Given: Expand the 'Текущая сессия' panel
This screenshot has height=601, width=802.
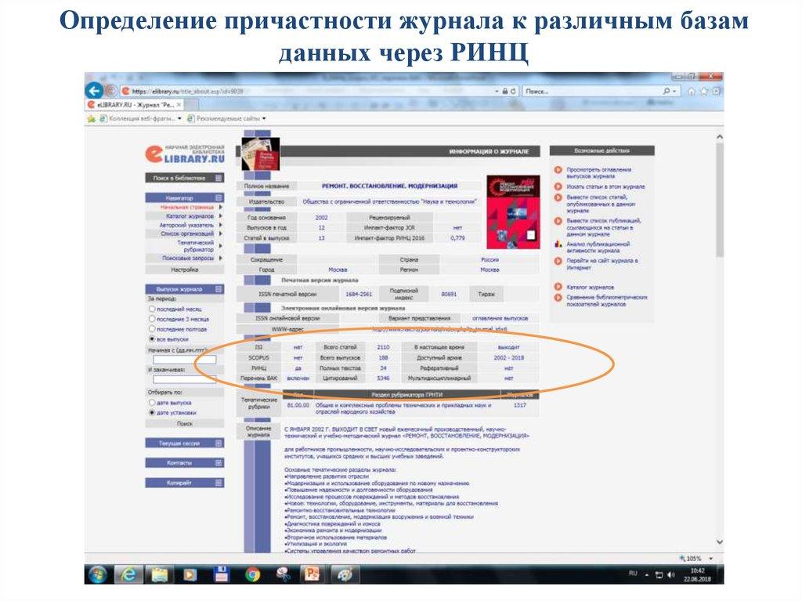Looking at the screenshot, I should 219,443.
